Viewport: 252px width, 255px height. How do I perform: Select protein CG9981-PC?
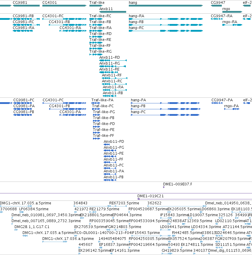tap(23, 103)
